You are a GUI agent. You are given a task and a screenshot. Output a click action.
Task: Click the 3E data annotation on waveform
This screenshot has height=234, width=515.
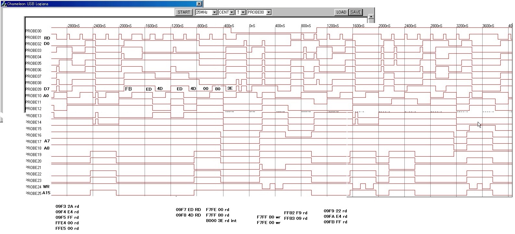click(230, 88)
